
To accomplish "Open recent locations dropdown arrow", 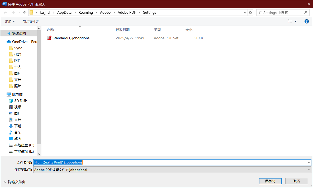I will [x=19, y=13].
